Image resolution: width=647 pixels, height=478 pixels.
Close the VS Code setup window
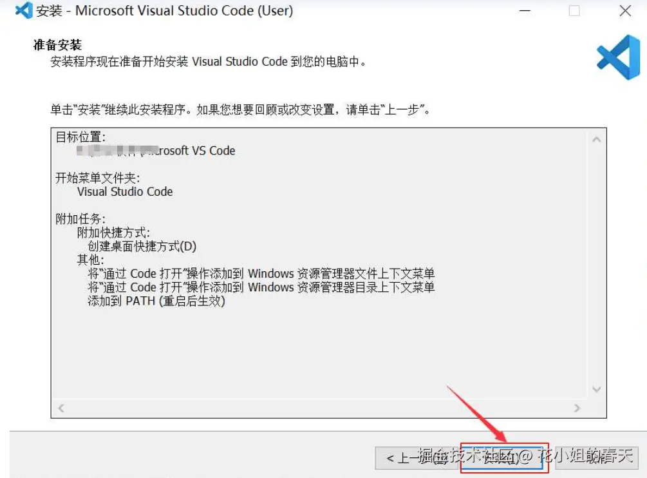coord(625,11)
